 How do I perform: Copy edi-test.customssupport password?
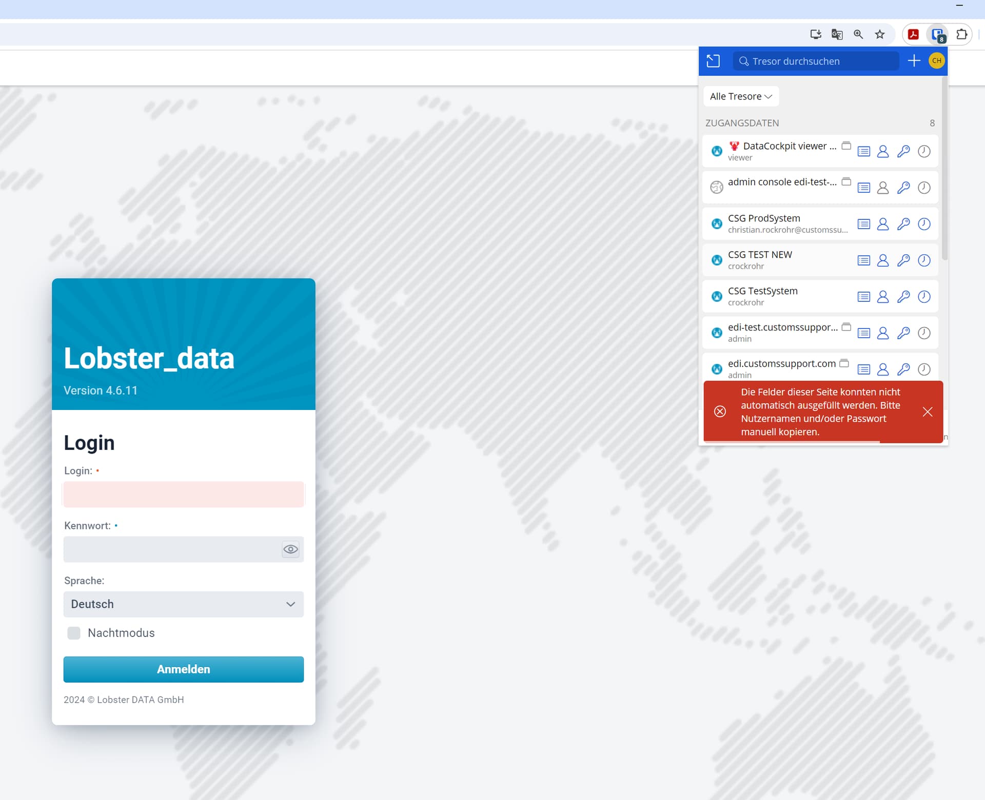tap(903, 334)
